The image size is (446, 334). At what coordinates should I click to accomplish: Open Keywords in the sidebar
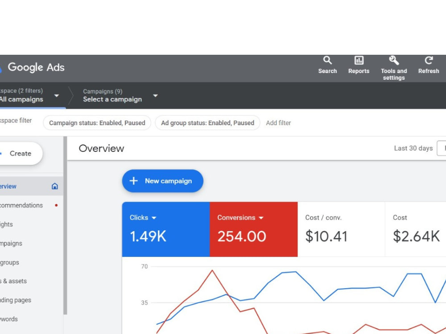pos(31,319)
